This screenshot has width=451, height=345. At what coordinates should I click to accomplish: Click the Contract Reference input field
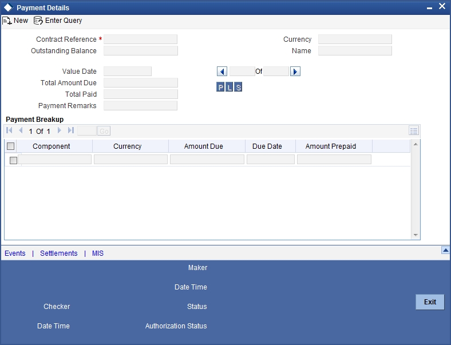(140, 39)
